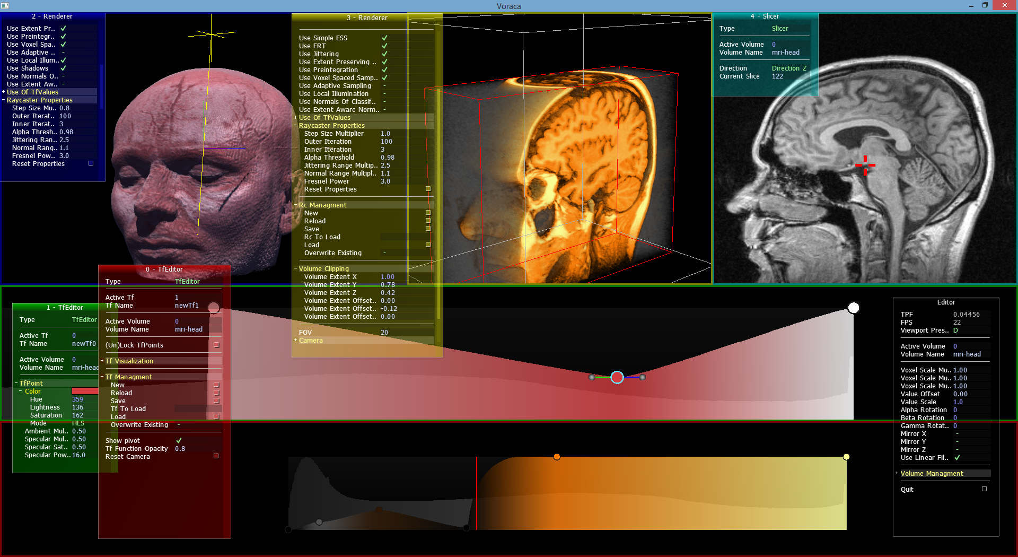Image resolution: width=1018 pixels, height=557 pixels.
Task: Click Quit in the Editor panel
Action: (907, 489)
